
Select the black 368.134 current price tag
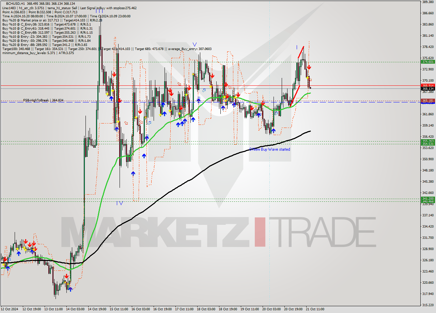point(428,88)
